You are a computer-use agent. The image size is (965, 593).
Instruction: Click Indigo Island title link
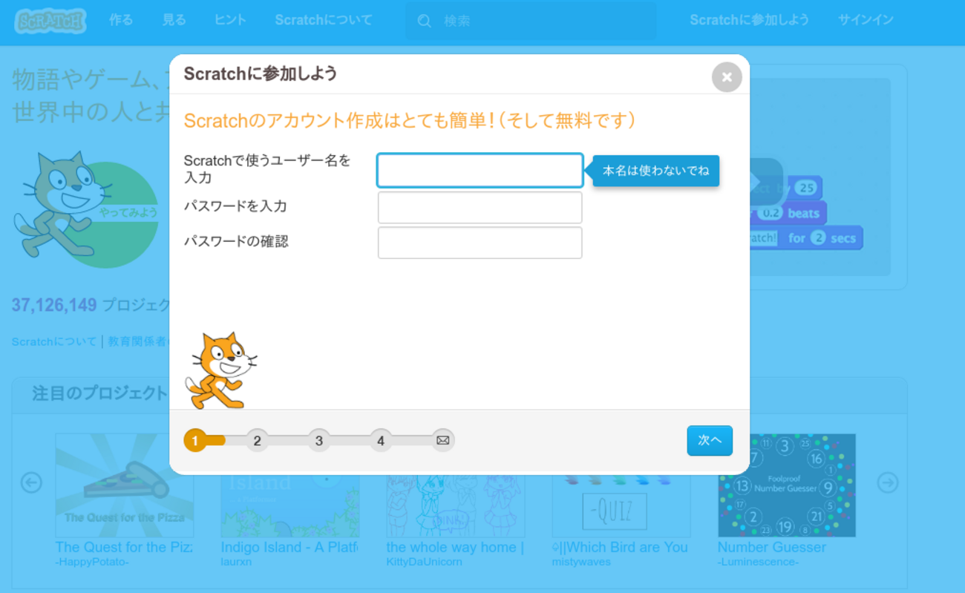pyautogui.click(x=289, y=547)
